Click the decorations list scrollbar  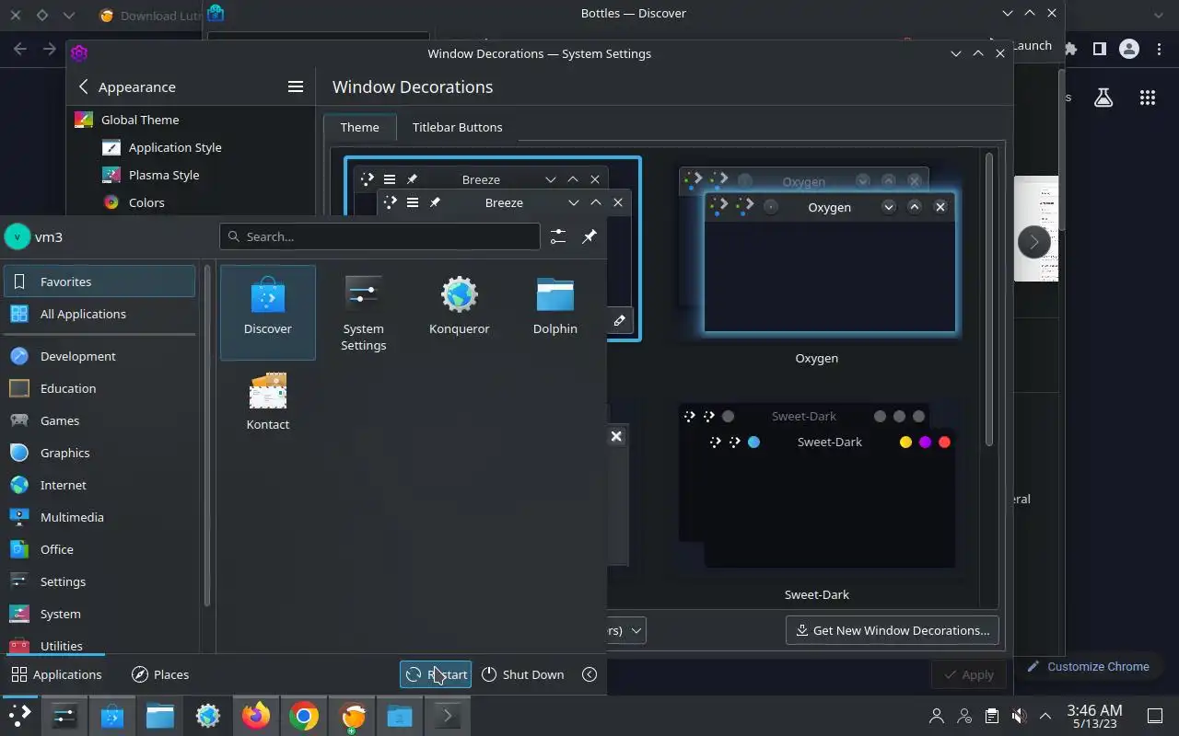coord(990,299)
